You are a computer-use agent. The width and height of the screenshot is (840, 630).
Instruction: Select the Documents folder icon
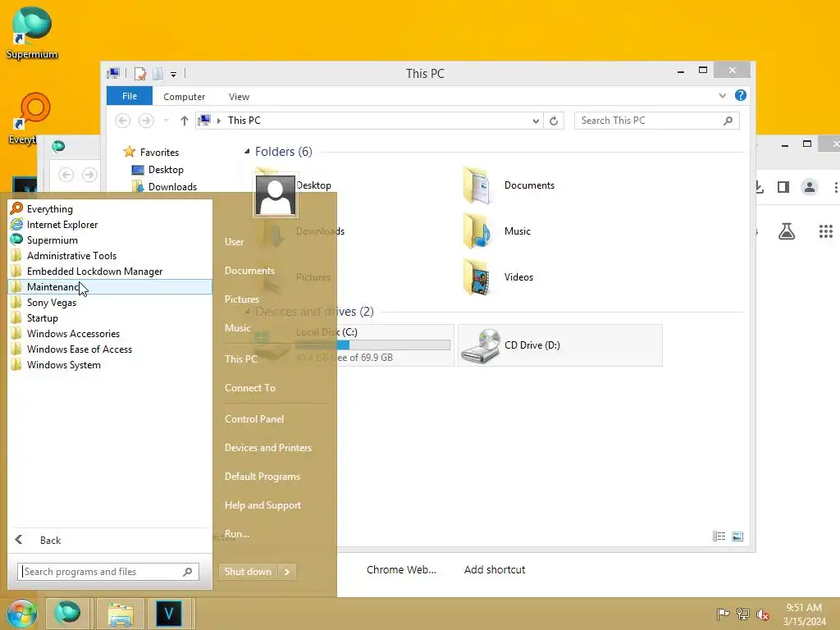point(477,185)
